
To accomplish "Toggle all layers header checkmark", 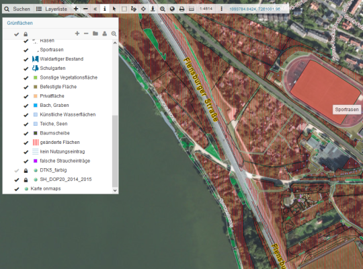I will [16, 34].
